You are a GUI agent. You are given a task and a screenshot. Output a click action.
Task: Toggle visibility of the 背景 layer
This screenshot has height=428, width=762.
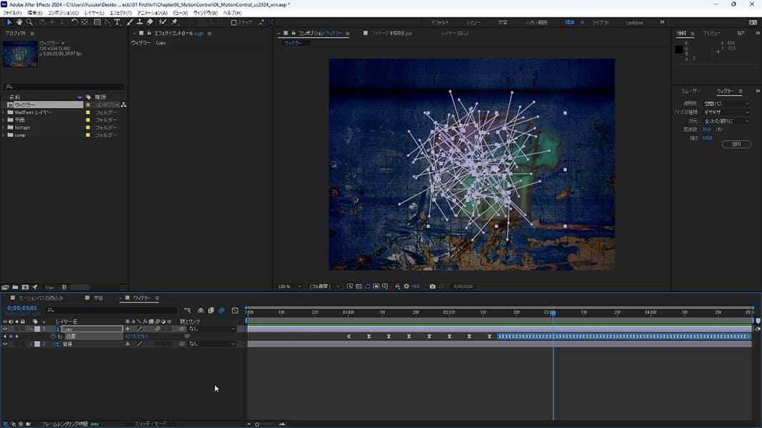(5, 344)
